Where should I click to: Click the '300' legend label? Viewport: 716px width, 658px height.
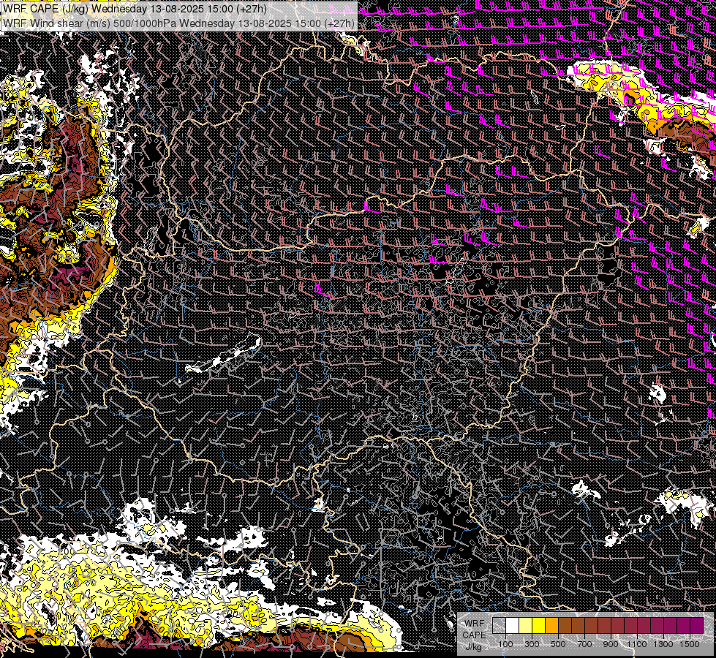pos(532,644)
